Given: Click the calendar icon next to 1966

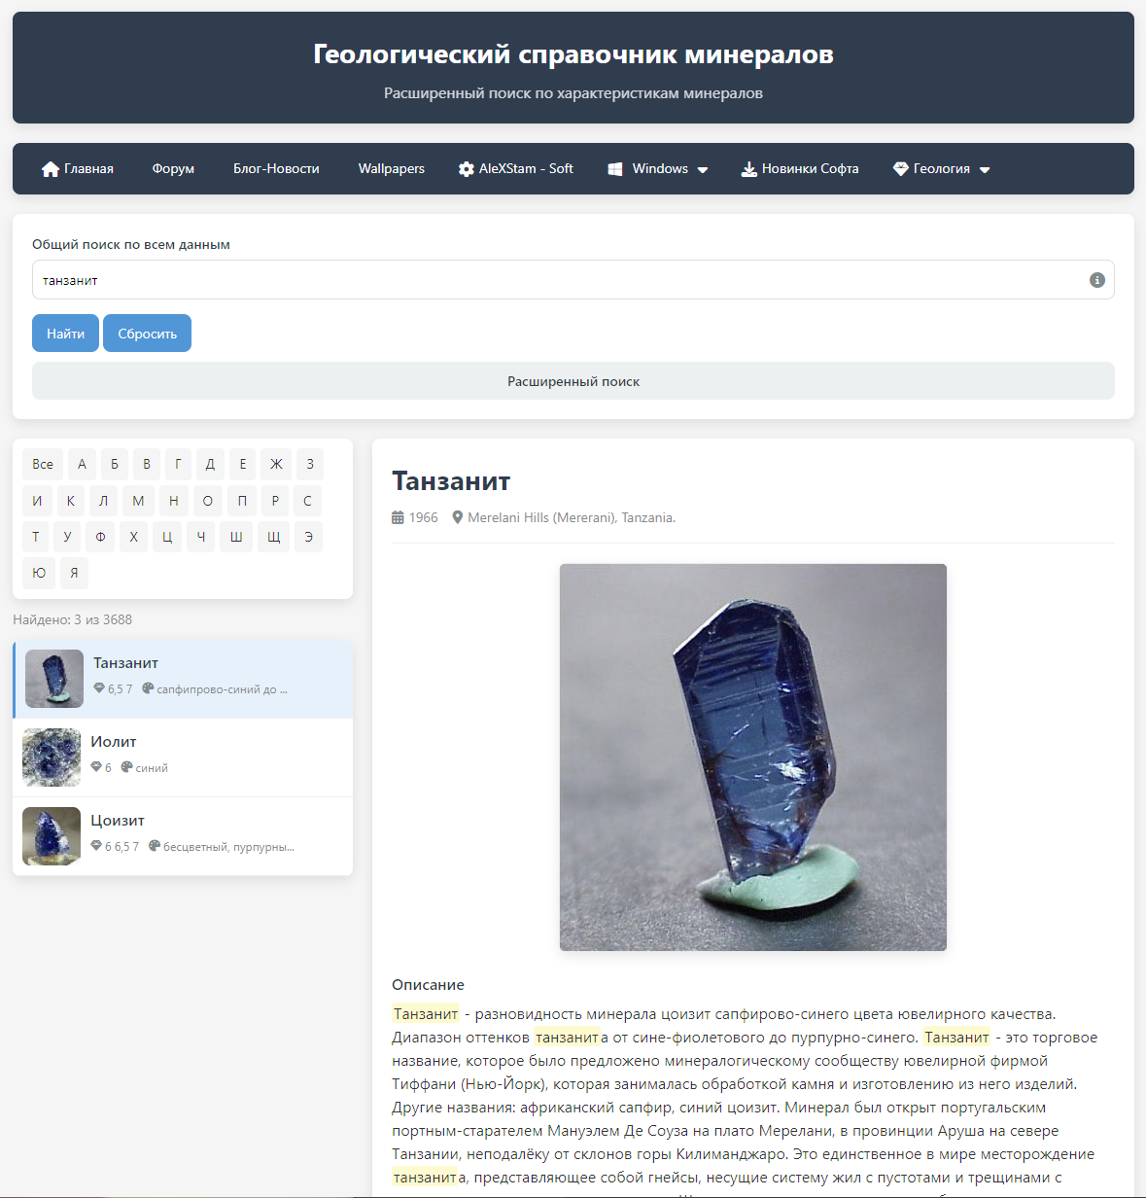Looking at the screenshot, I should click(x=398, y=518).
